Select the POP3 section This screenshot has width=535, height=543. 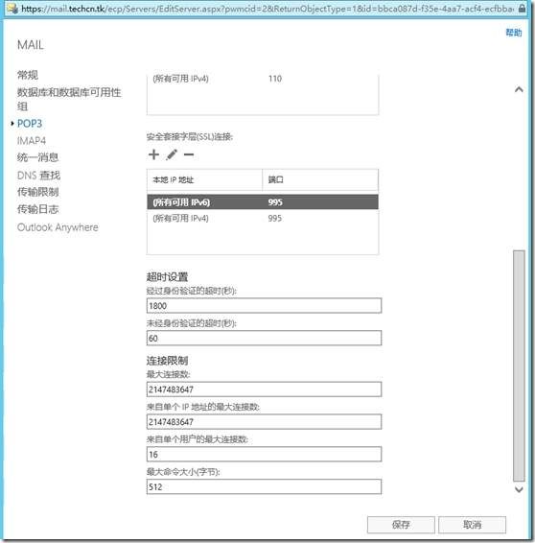[x=30, y=124]
